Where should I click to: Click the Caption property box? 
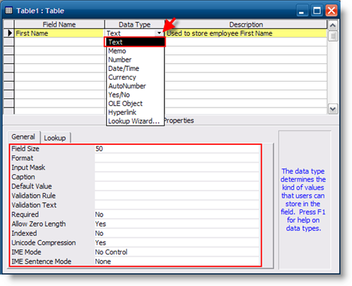177,177
